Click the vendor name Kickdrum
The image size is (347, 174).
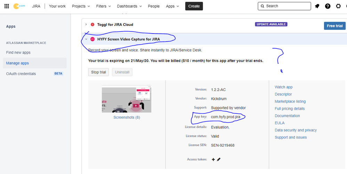[219, 99]
